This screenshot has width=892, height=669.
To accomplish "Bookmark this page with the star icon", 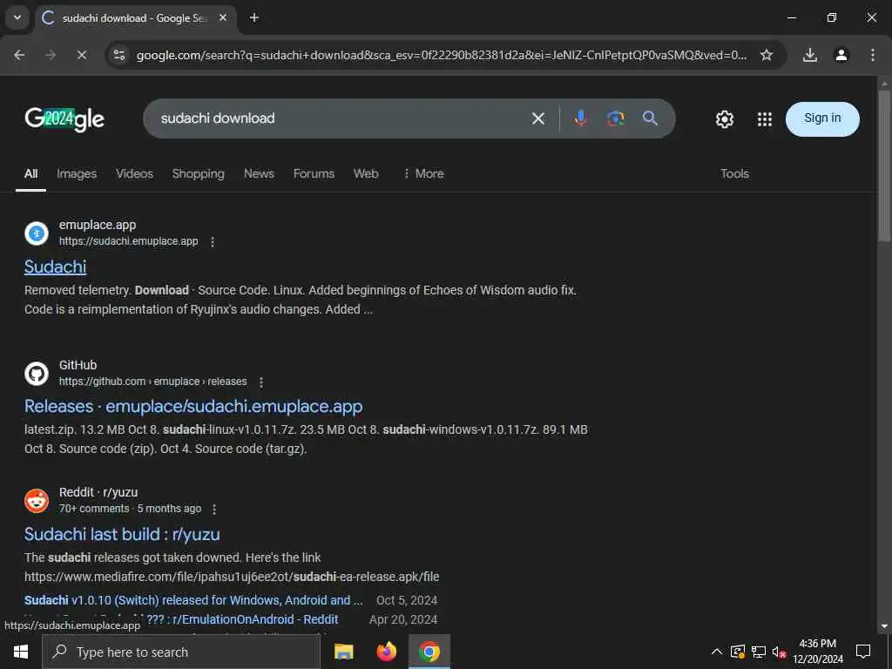I will pos(767,55).
